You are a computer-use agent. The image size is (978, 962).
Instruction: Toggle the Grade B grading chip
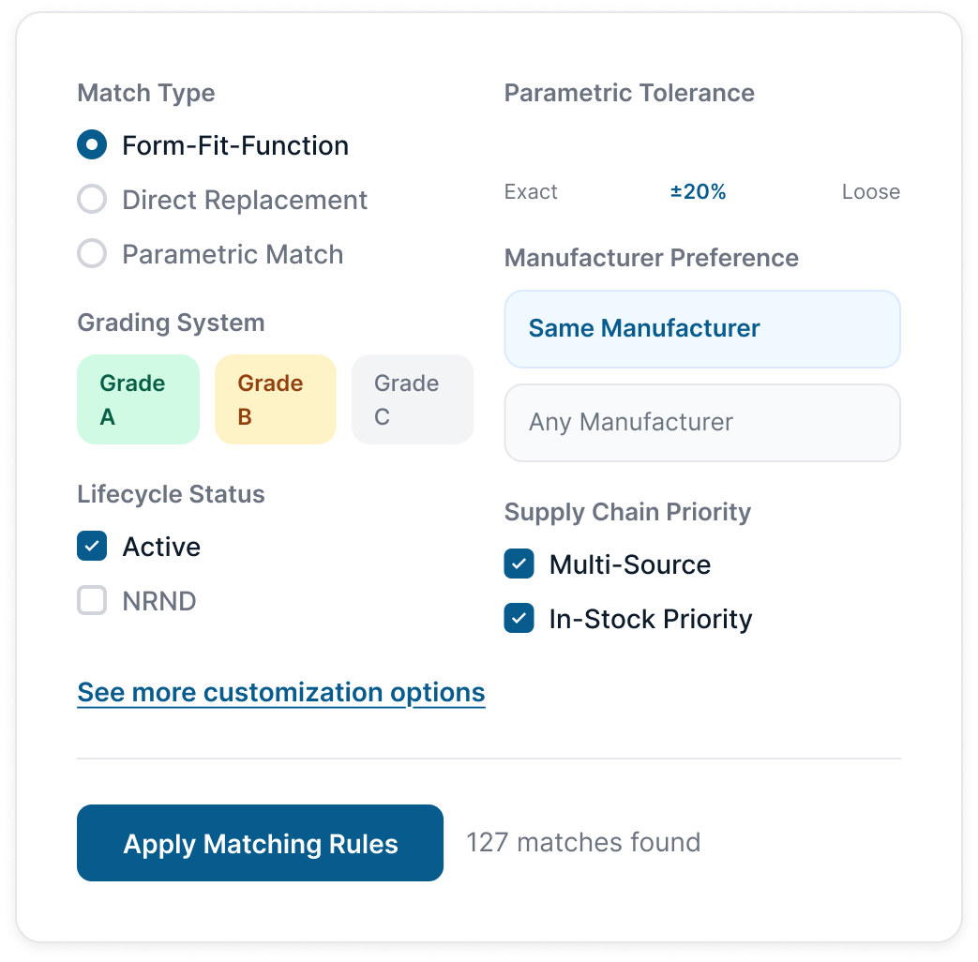[275, 398]
